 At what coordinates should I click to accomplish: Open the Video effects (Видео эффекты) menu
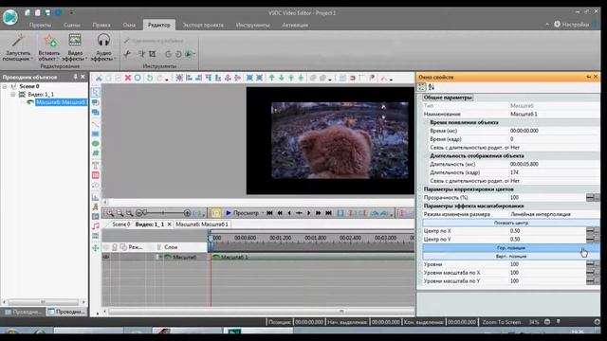[75, 47]
